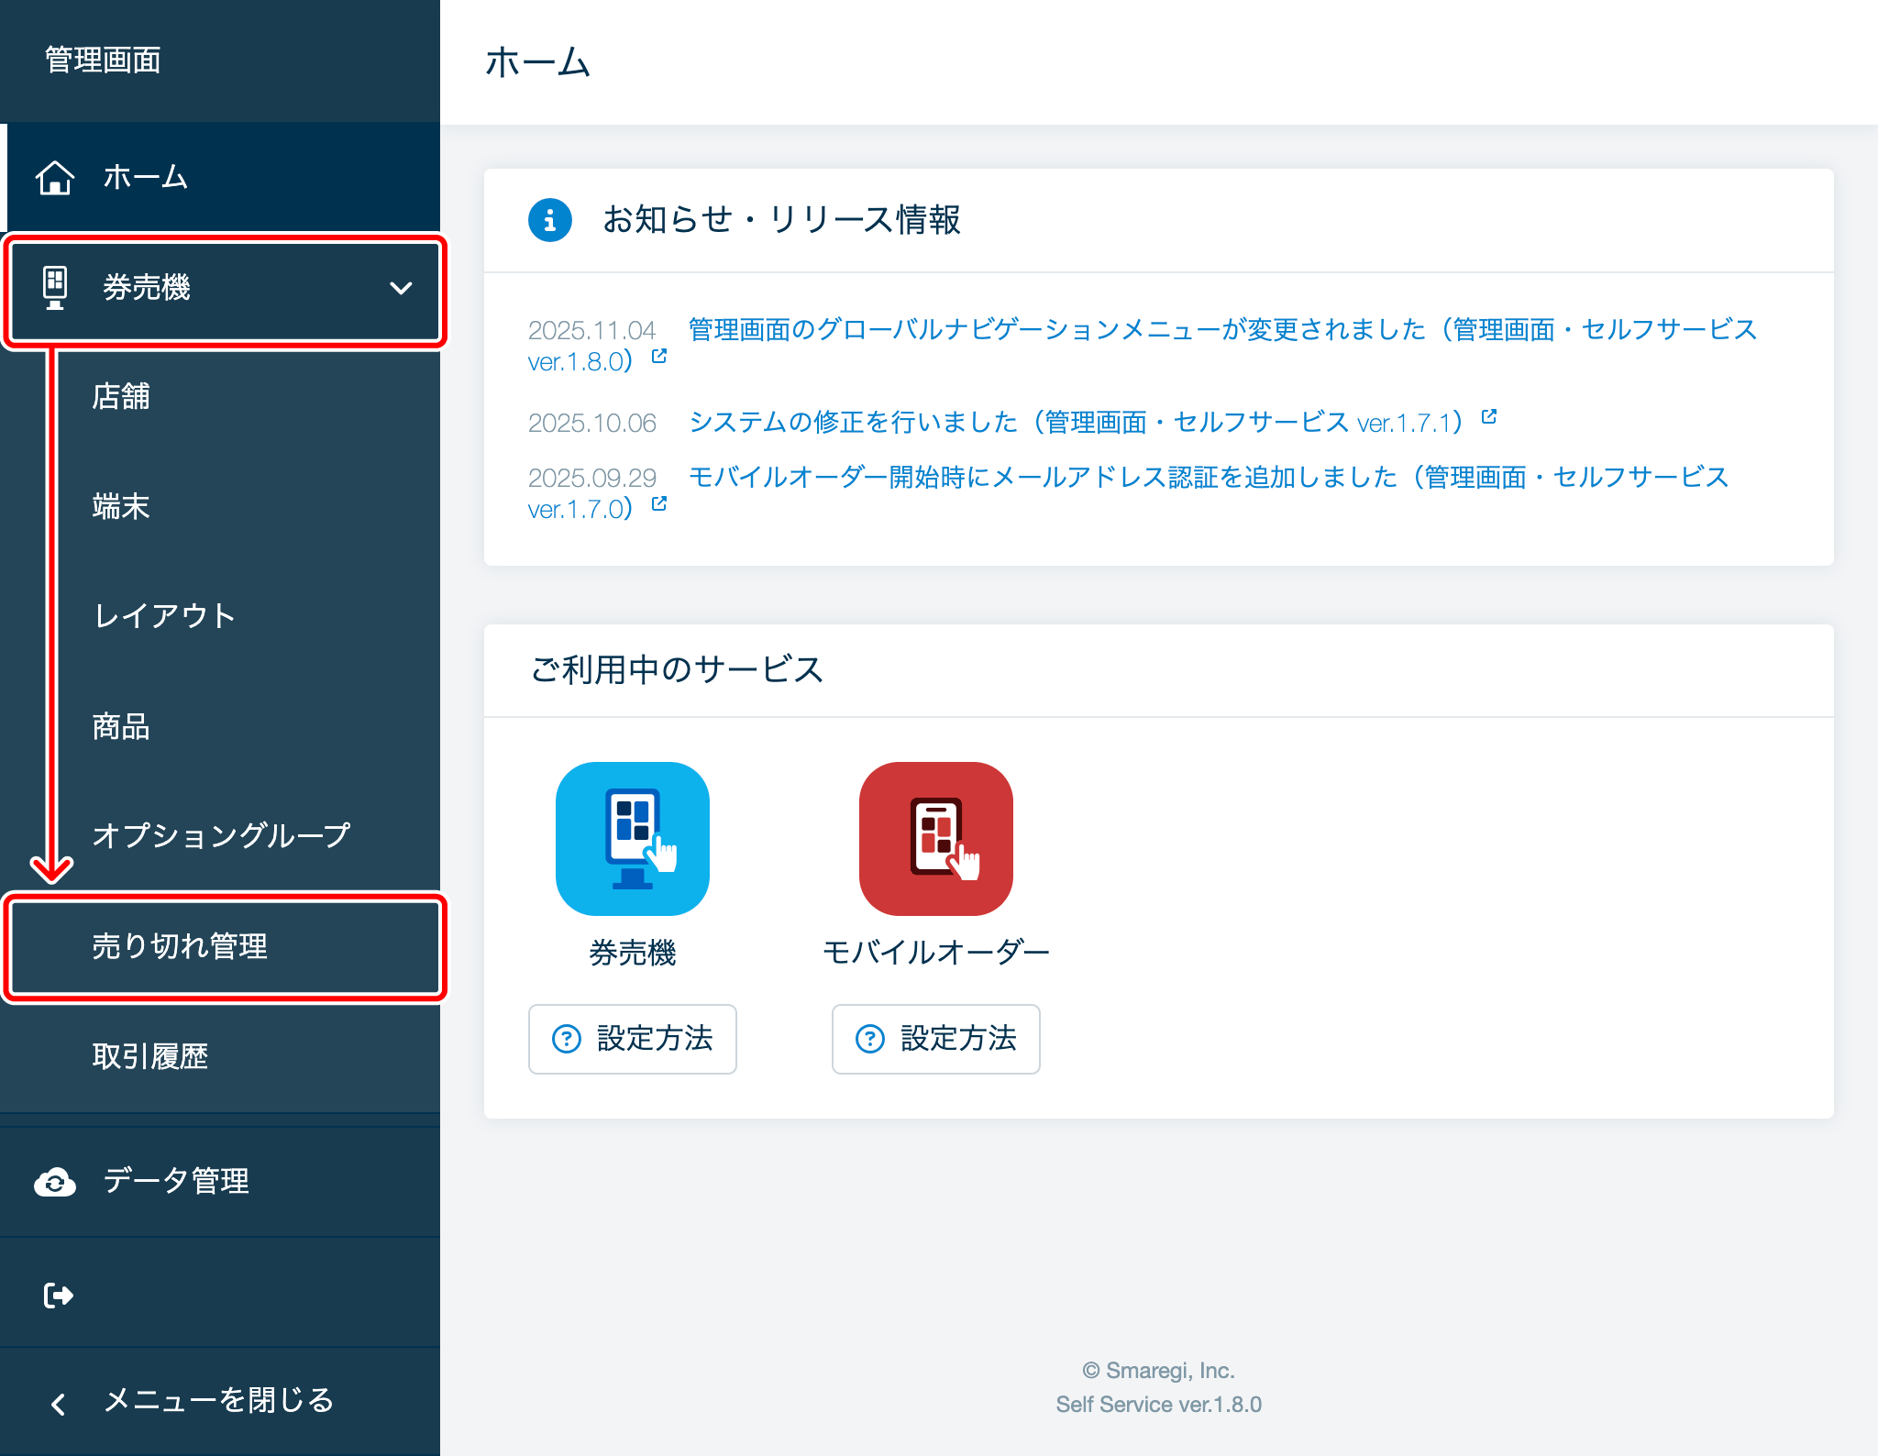Collapse the 券売機 menu chevron
This screenshot has width=1878, height=1456.
pos(401,288)
